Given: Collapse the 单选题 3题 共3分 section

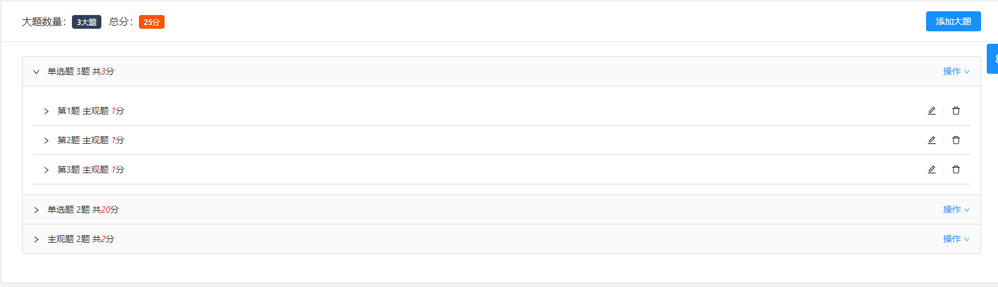Looking at the screenshot, I should [x=36, y=72].
